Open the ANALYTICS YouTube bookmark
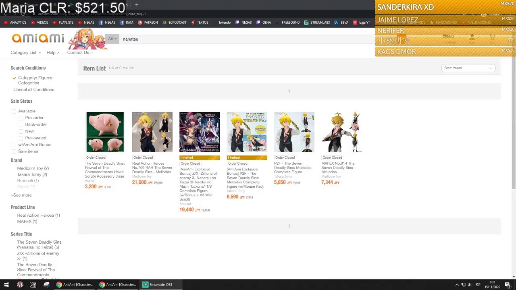This screenshot has width=516, height=290. tap(15, 23)
